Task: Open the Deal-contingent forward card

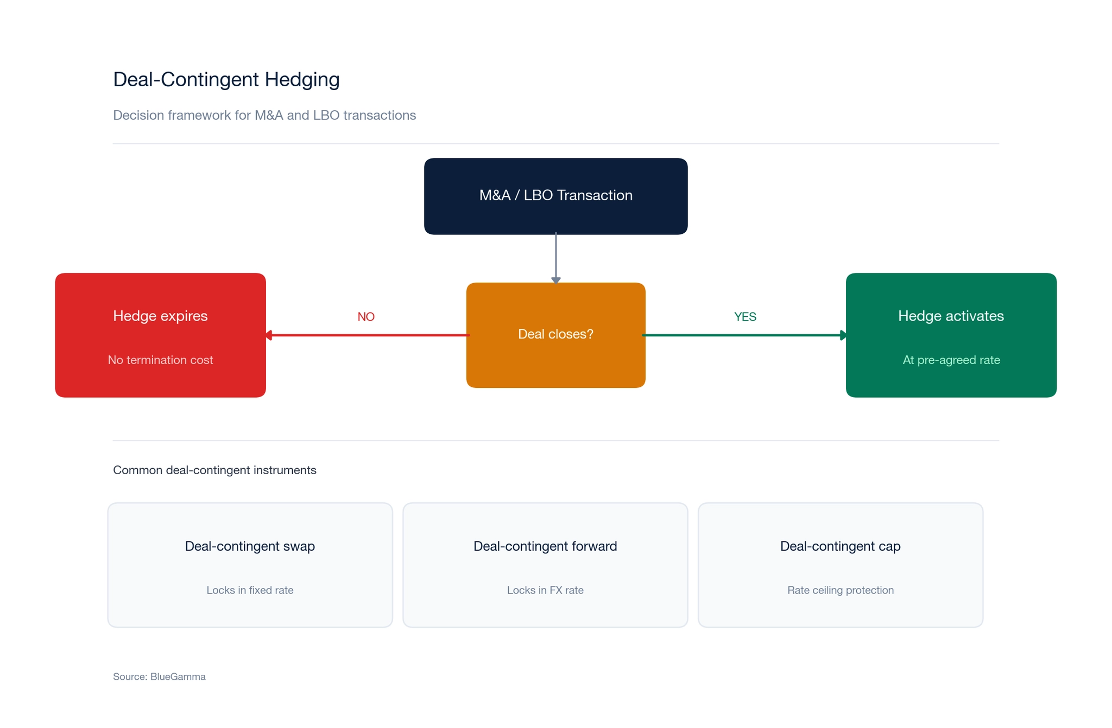Action: click(x=545, y=564)
